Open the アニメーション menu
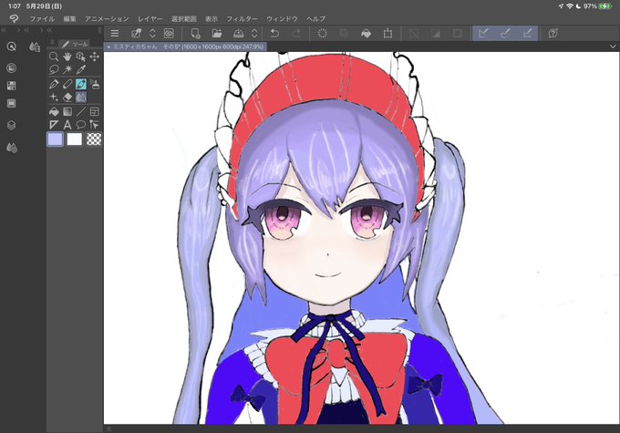Image resolution: width=620 pixels, height=433 pixels. (x=107, y=18)
